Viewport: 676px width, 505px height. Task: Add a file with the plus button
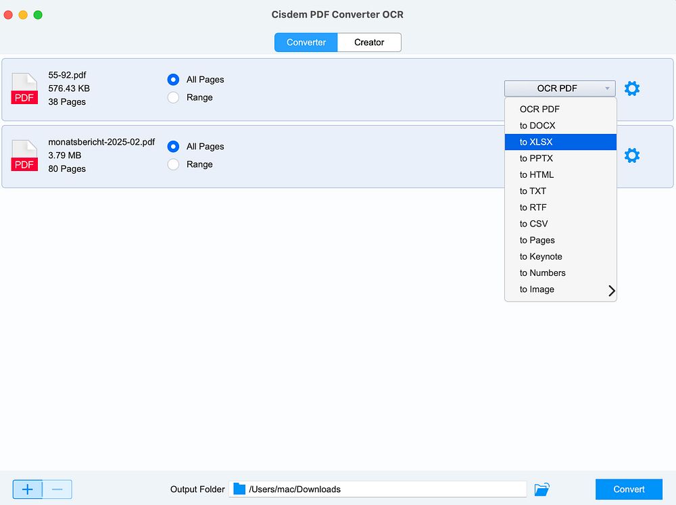28,489
